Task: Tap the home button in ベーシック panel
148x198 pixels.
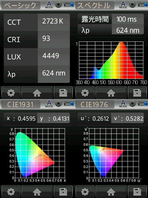Action: [37, 93]
